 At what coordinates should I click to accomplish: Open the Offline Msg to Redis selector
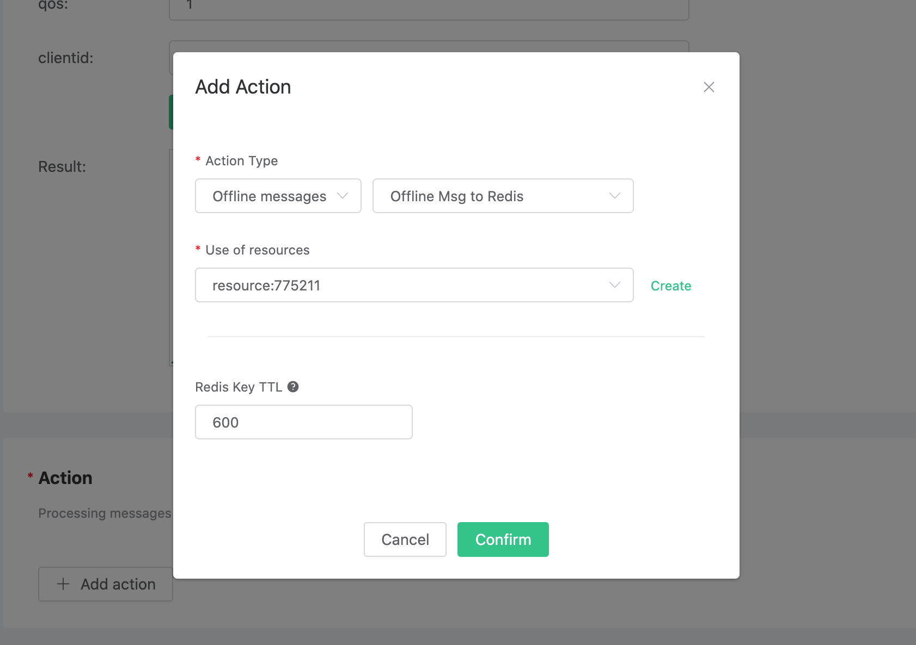pyautogui.click(x=502, y=196)
